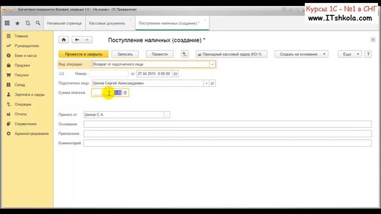The width and height of the screenshot is (381, 214).
Task: Print Приходный кассовый ордер (КО-1)
Action: pyautogui.click(x=232, y=54)
